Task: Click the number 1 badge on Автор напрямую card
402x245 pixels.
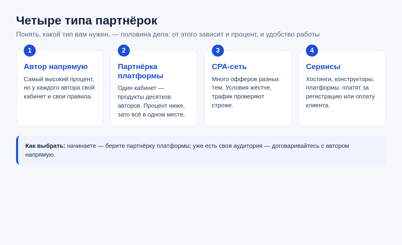Action: point(30,51)
